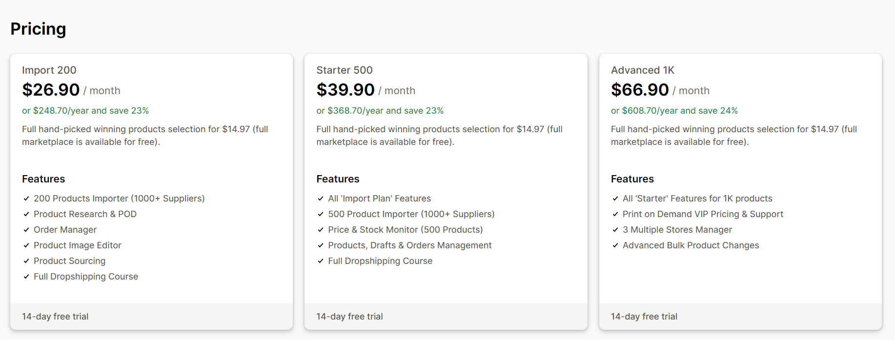Screen dimensions: 895x340
Task: Click the winning products description in Advanced 1K
Action: (734, 136)
